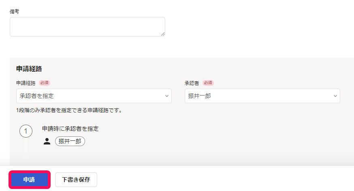Click the 必須 badge next to 承認者 label
The width and height of the screenshot is (354, 191).
(x=208, y=83)
